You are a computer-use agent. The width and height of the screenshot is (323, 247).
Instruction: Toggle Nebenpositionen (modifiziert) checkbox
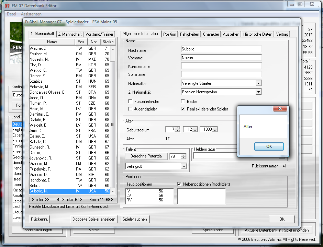pos(179,184)
